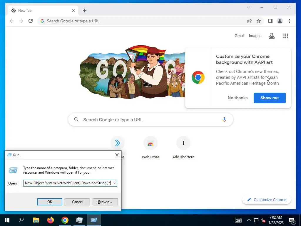The width and height of the screenshot is (301, 226).
Task: Close the New Tab tab
Action: 73,11
